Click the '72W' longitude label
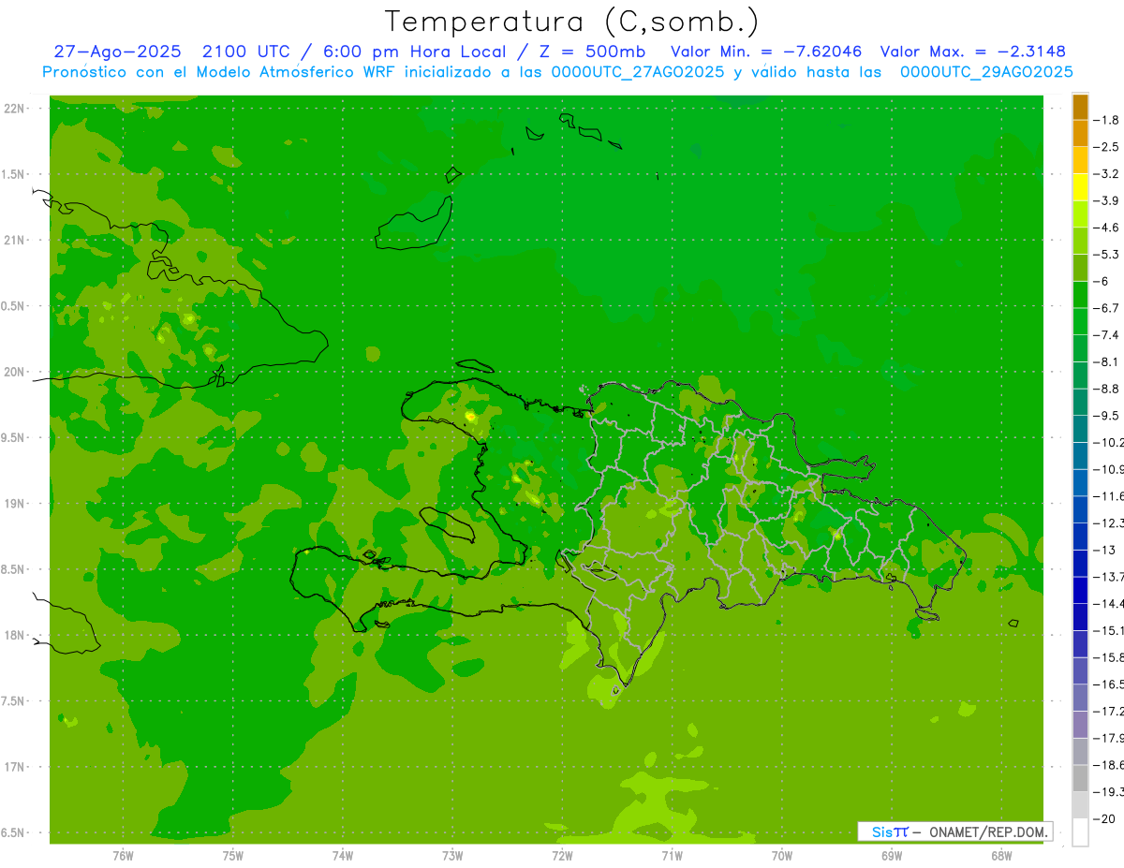Screen dimensions: 1124x868 tap(562, 856)
